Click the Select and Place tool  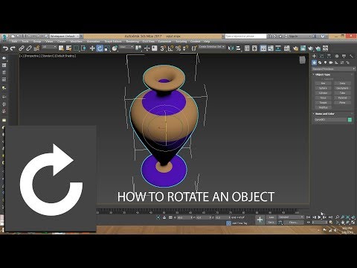click(x=115, y=48)
